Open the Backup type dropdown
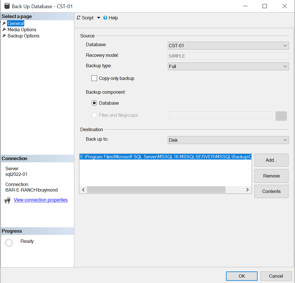Image resolution: width=295 pixels, height=283 pixels. click(x=228, y=66)
